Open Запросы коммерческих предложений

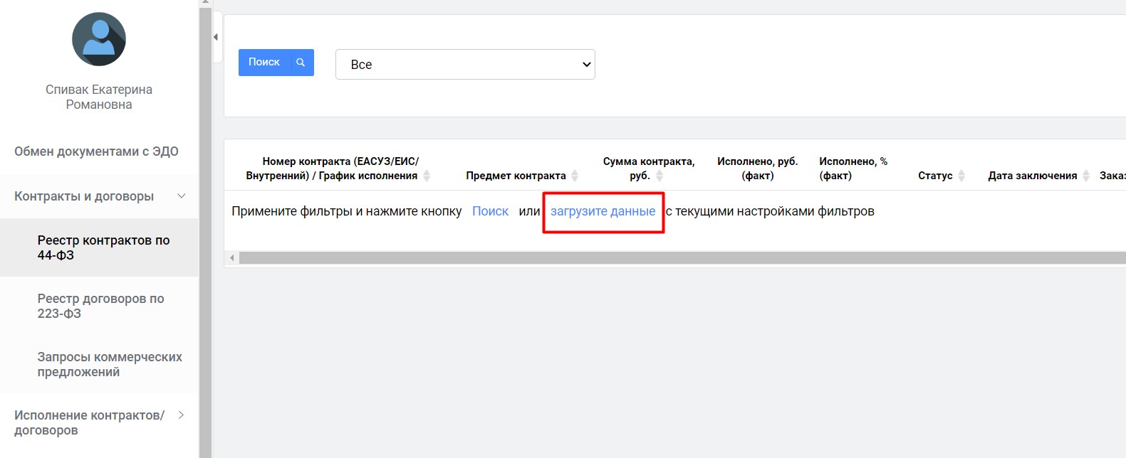pos(110,364)
